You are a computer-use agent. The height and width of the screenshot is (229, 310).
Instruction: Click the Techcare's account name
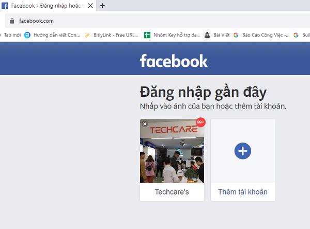[x=172, y=192]
